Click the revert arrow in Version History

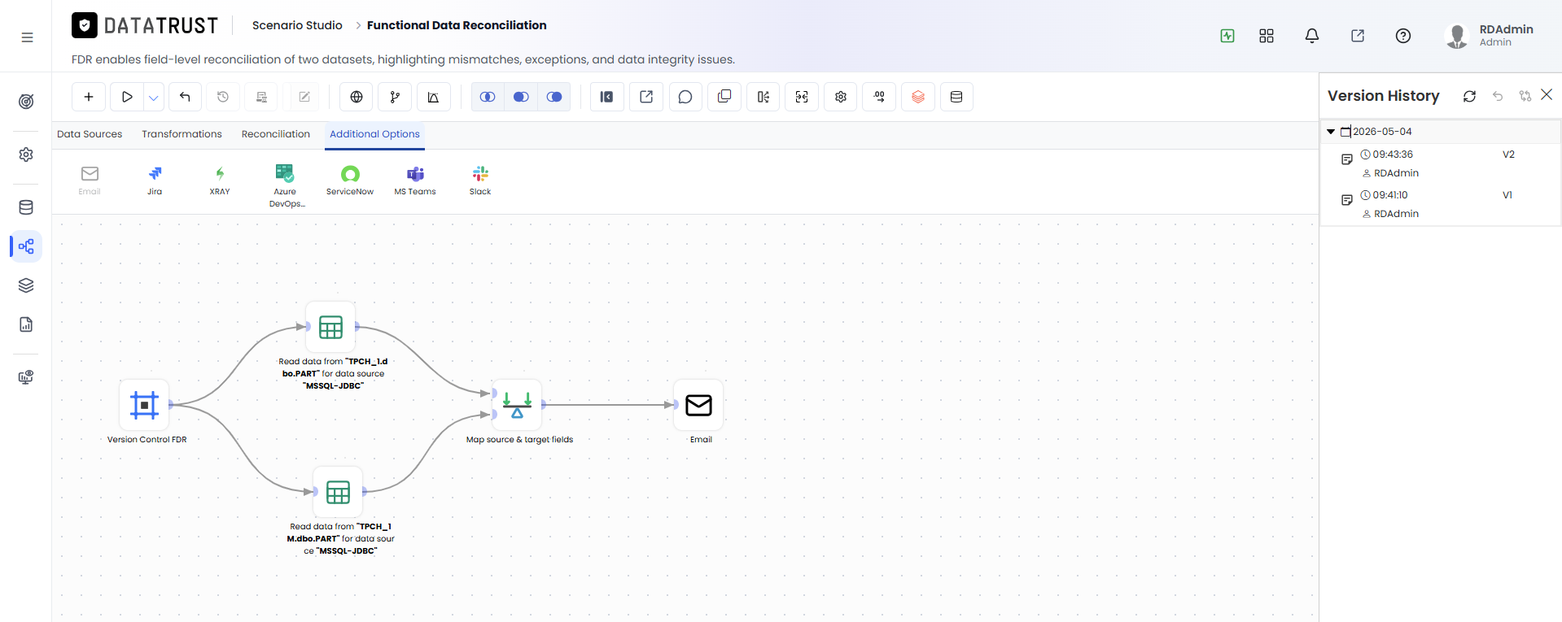click(1498, 96)
